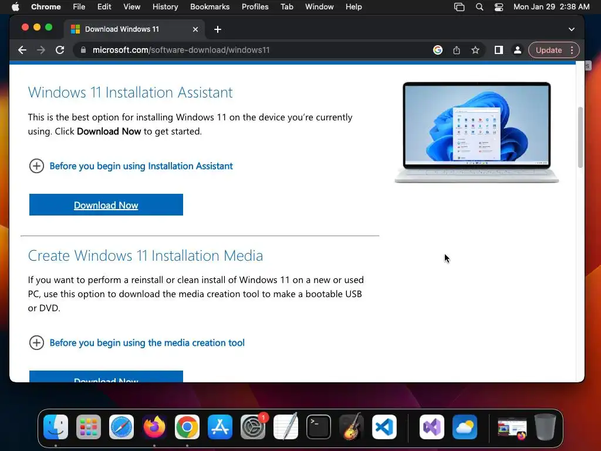This screenshot has height=451, width=601.
Task: Open App Store from the Dock
Action: 220,427
